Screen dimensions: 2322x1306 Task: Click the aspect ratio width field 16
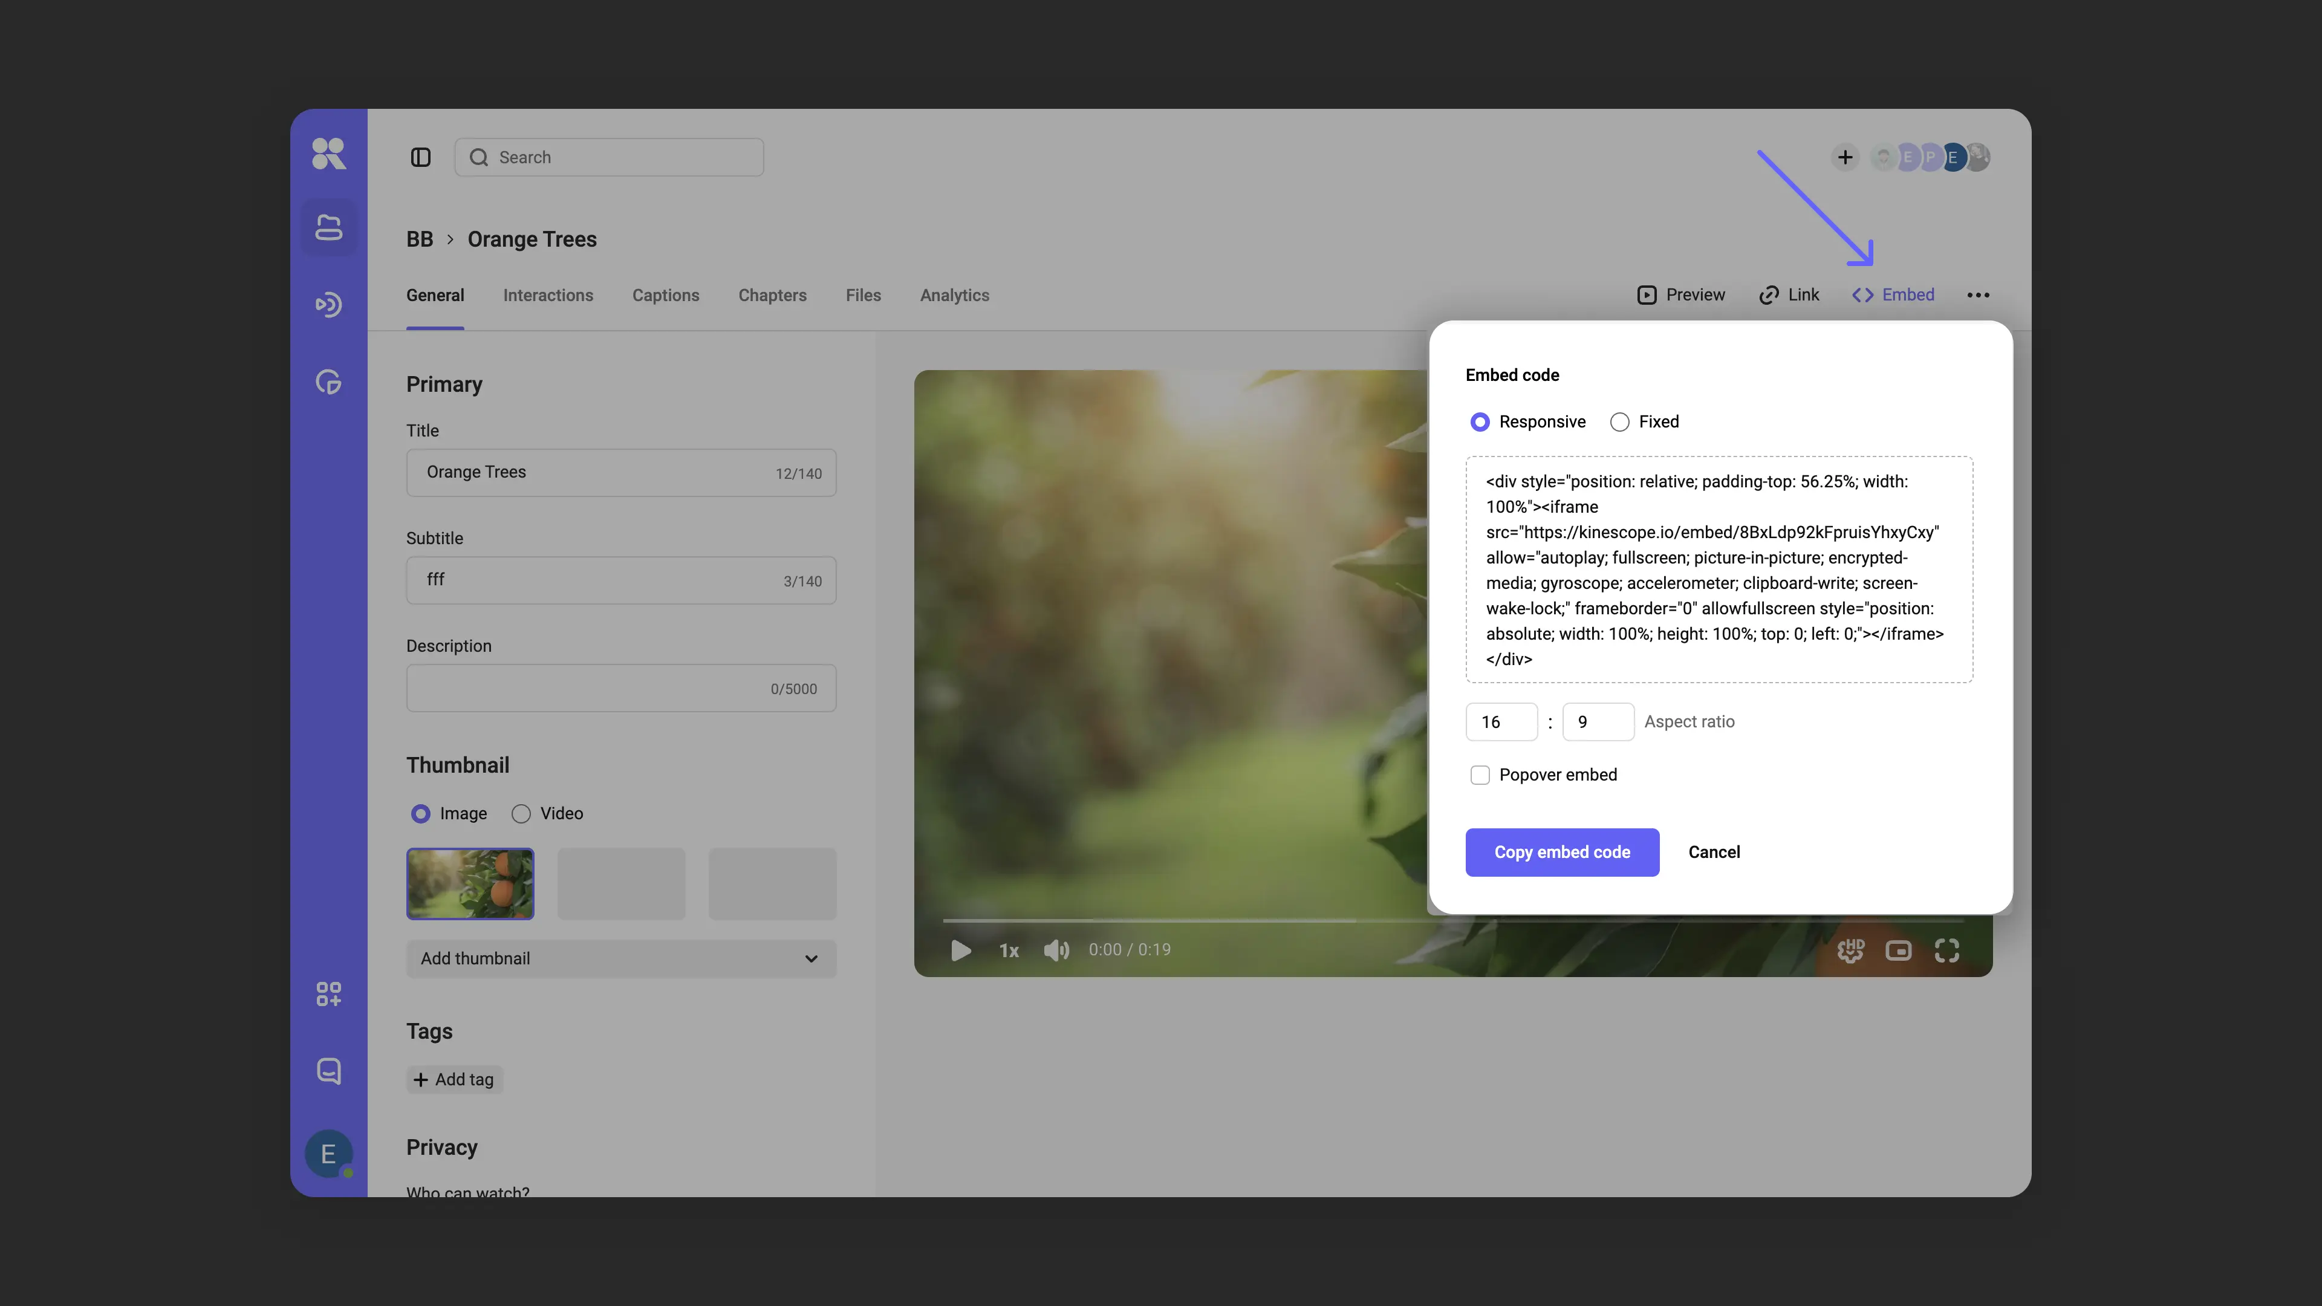coord(1501,722)
